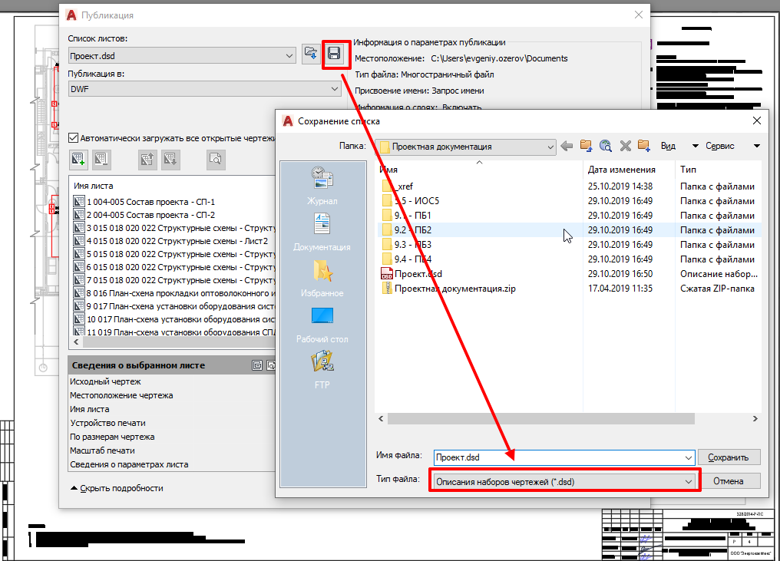
Task: Click the Save Sheet List floppy icon
Action: (334, 53)
